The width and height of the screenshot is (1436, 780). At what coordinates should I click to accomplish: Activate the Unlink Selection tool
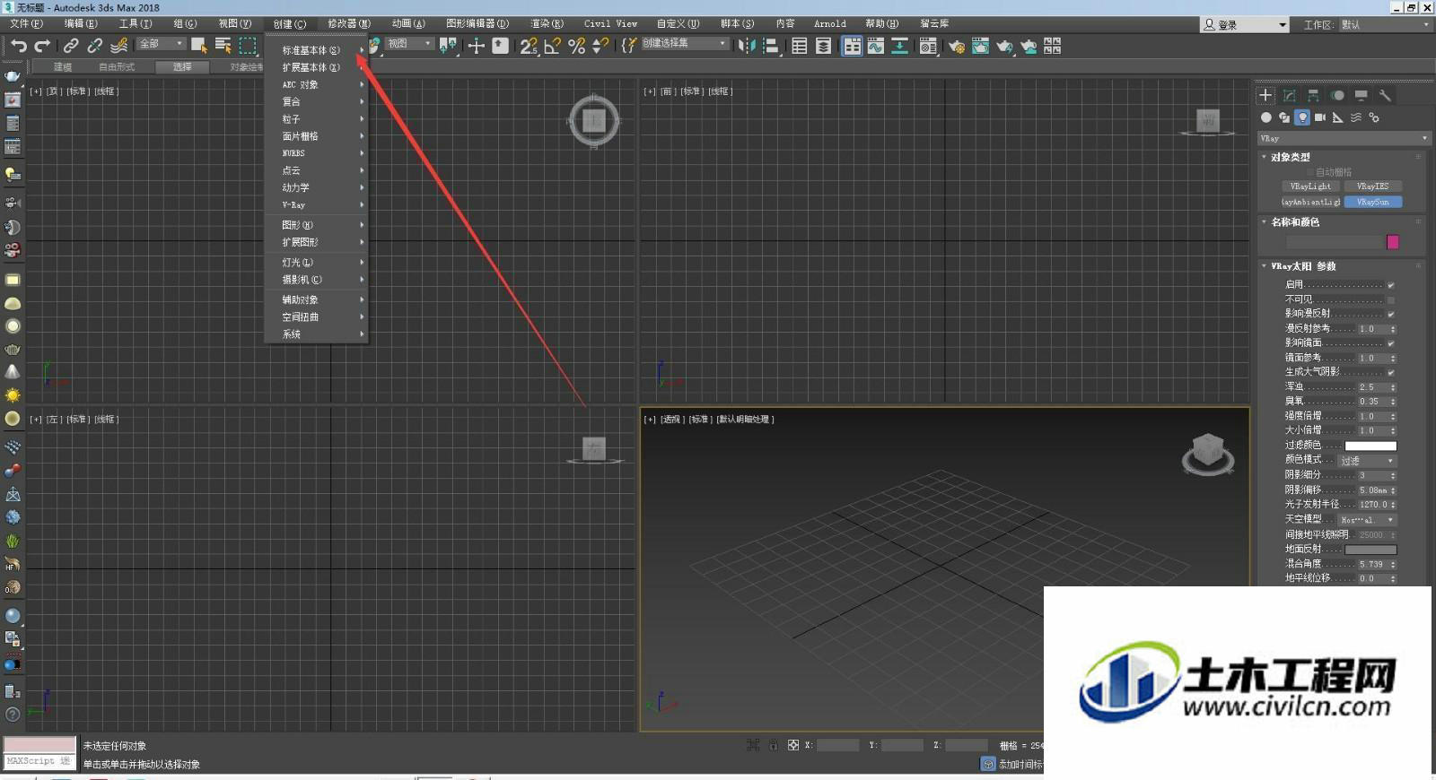pyautogui.click(x=94, y=46)
